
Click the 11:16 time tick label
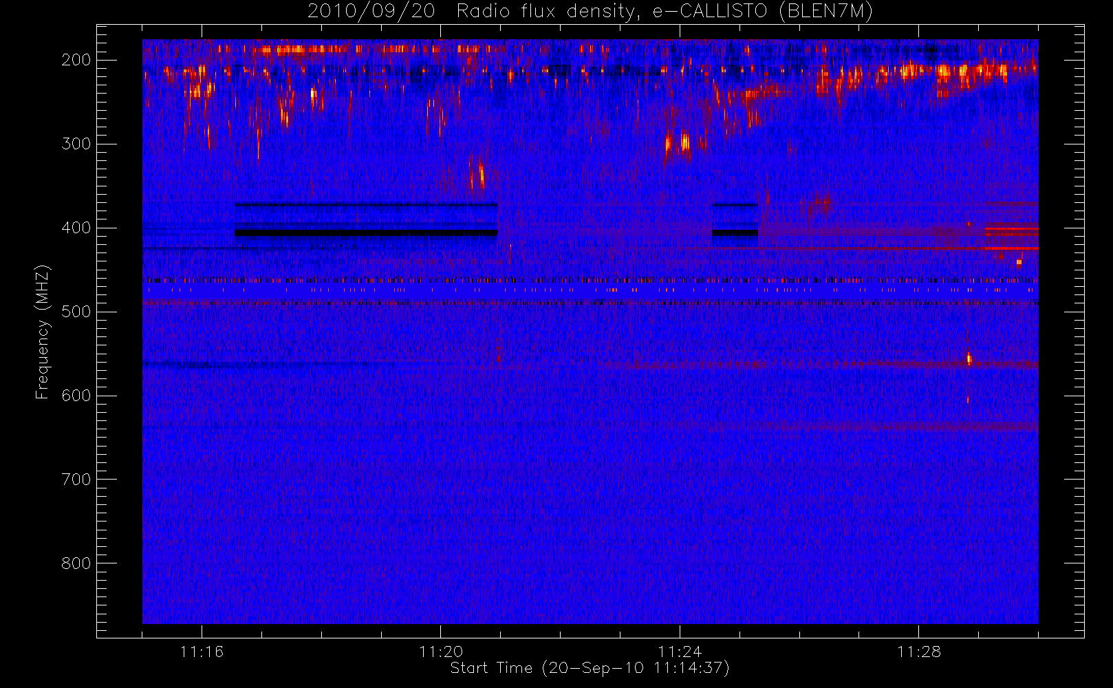click(x=202, y=652)
